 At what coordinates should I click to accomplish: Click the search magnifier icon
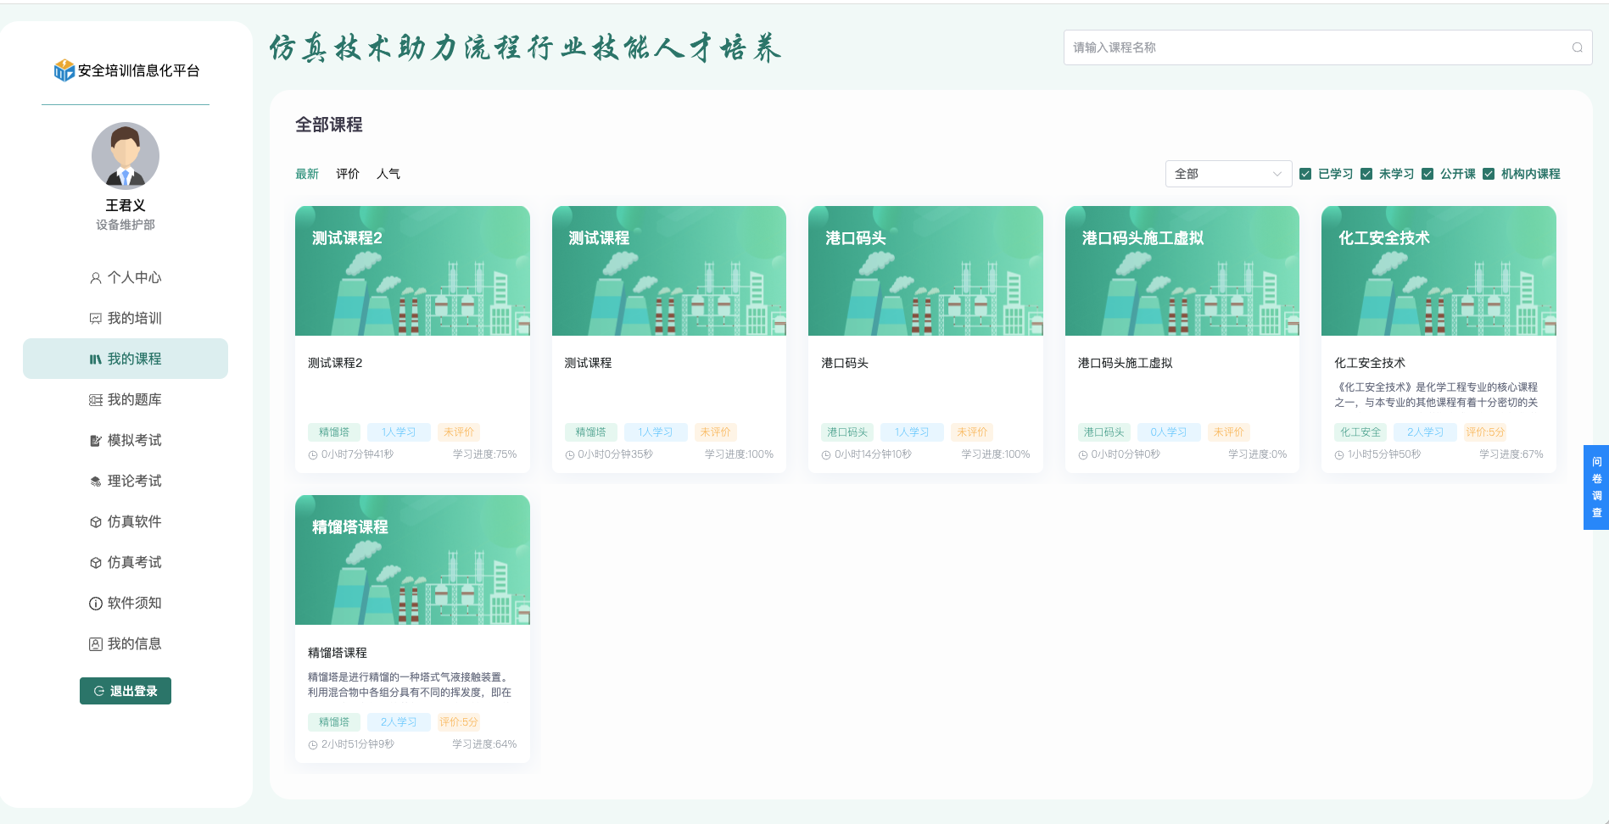[1577, 47]
